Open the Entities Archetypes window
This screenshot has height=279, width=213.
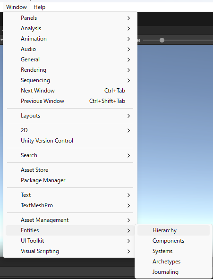coord(173,262)
